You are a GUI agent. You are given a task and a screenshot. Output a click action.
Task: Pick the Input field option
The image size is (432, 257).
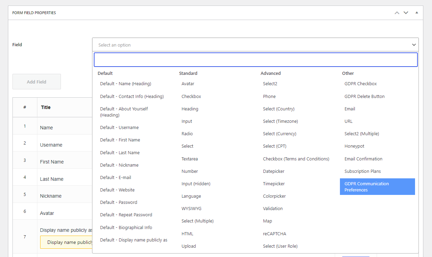(x=187, y=121)
